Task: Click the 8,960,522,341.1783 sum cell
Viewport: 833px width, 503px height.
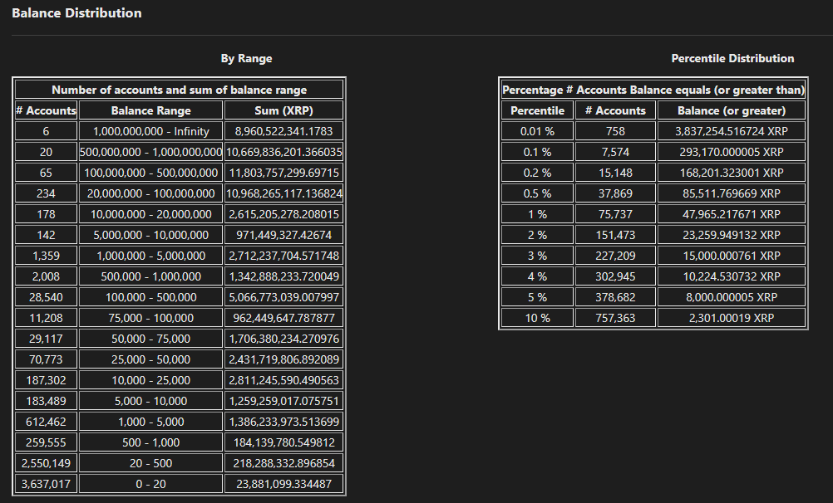Action: [x=283, y=131]
